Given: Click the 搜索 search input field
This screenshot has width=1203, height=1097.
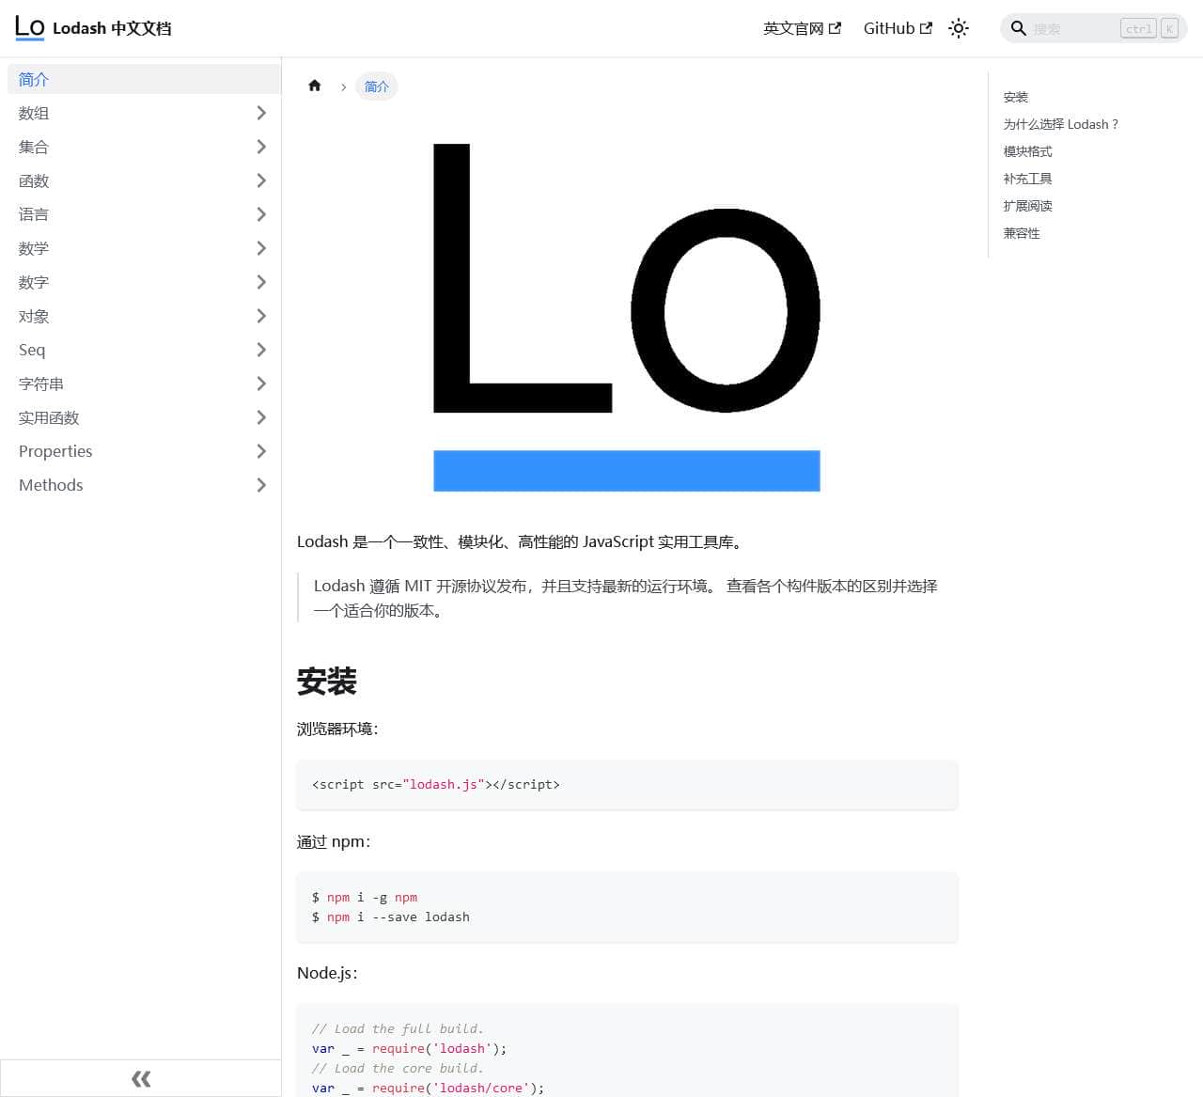Looking at the screenshot, I should pos(1071,29).
